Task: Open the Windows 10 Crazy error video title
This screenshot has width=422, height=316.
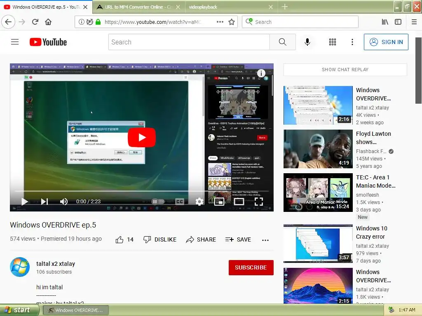Action: pos(372,232)
